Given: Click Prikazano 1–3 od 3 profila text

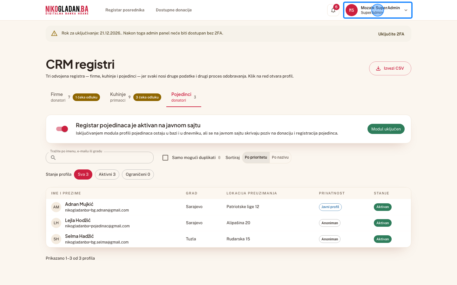Looking at the screenshot, I should (x=70, y=258).
